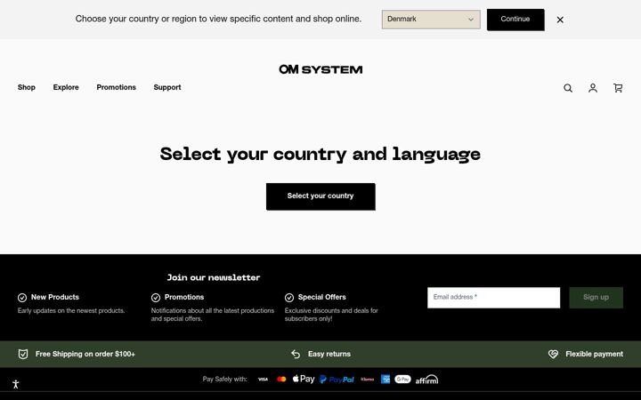The width and height of the screenshot is (641, 400).
Task: Click the Special Offers checkmark icon
Action: [289, 298]
